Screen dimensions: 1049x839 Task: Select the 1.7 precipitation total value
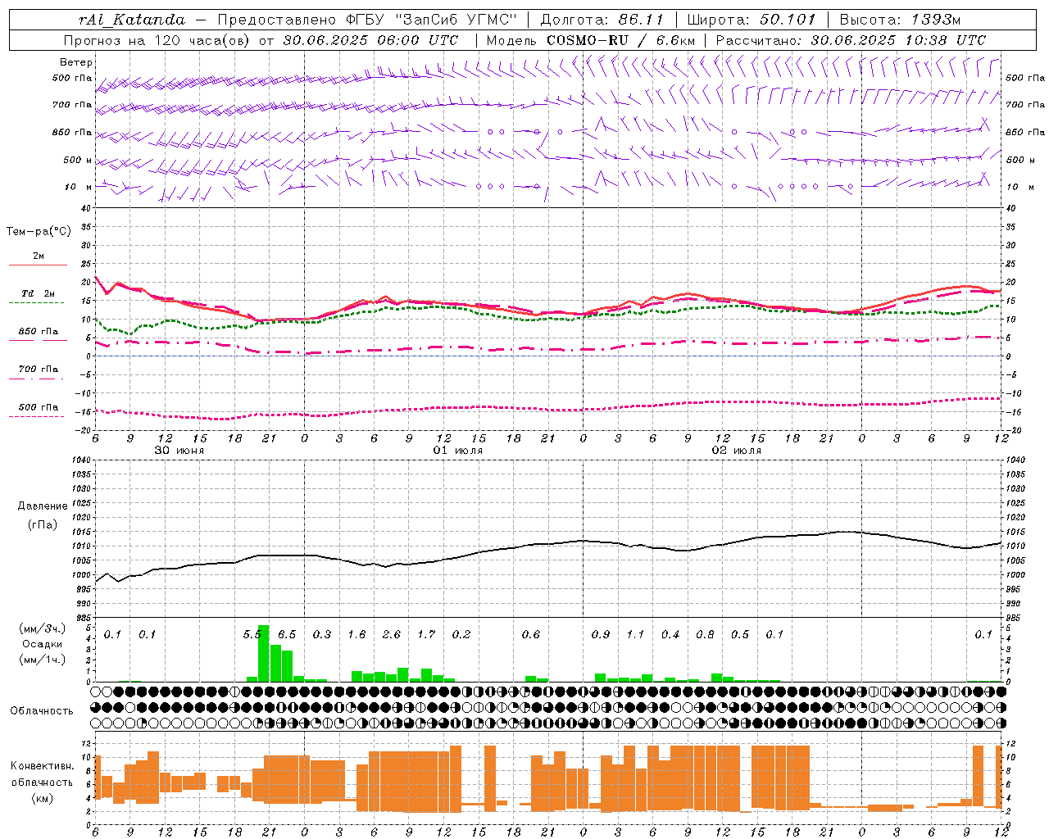(x=426, y=634)
